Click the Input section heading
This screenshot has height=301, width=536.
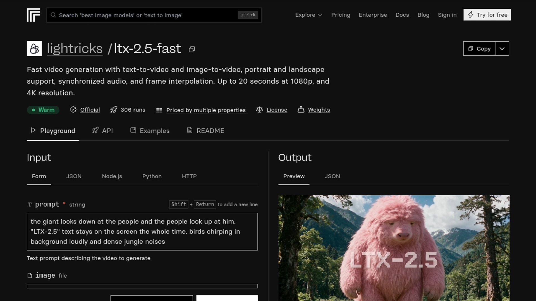[39, 157]
